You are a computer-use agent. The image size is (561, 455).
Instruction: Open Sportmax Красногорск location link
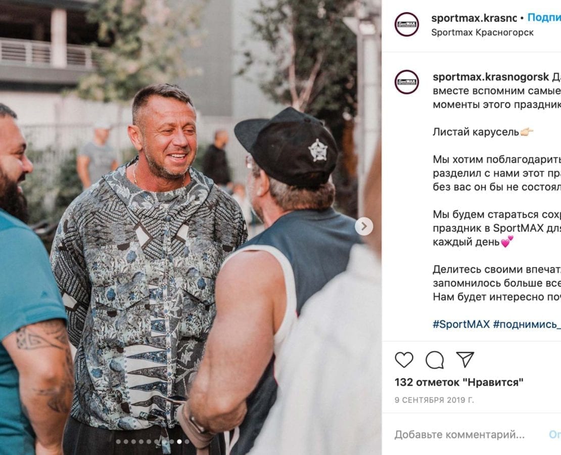tap(482, 32)
